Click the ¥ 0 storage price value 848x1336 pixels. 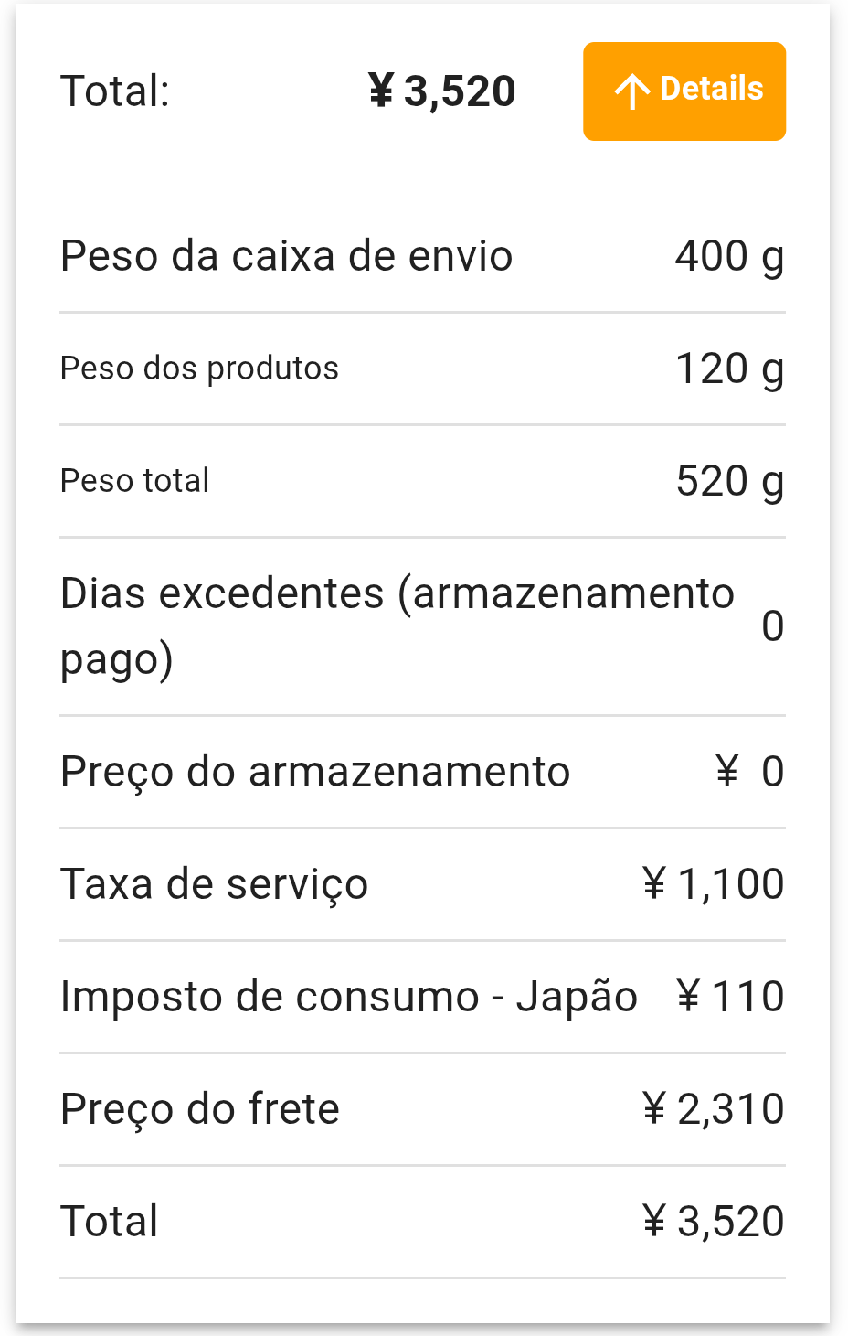tap(748, 772)
